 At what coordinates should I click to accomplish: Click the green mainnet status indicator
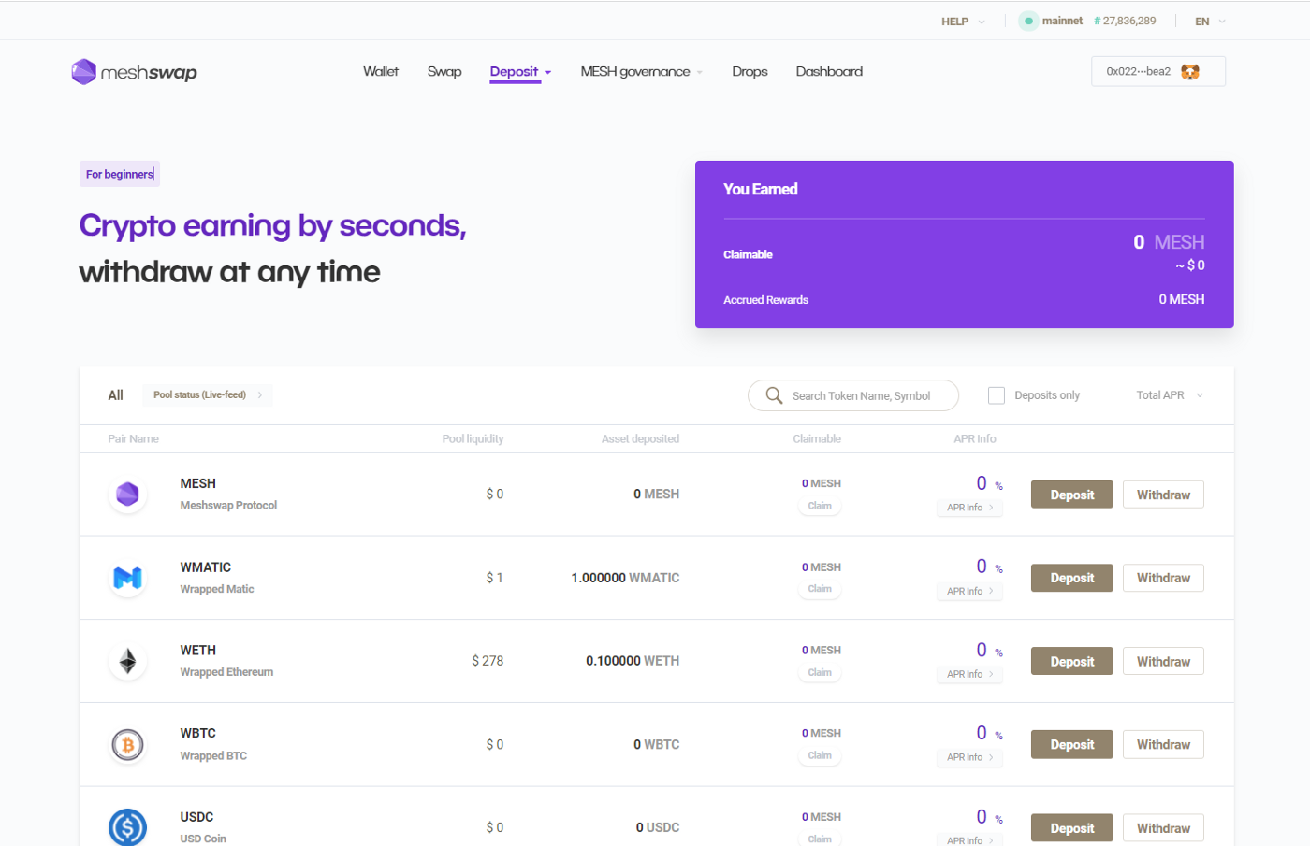pos(1028,21)
